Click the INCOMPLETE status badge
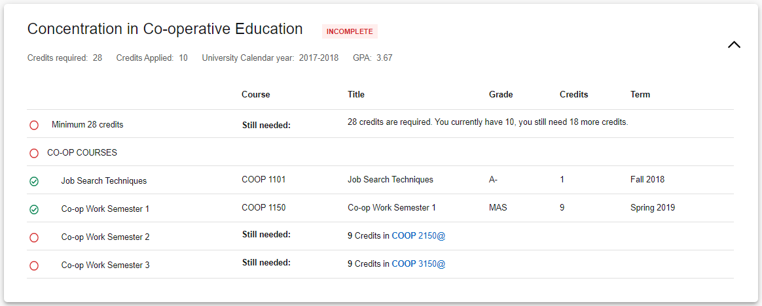762x306 pixels. 350,31
